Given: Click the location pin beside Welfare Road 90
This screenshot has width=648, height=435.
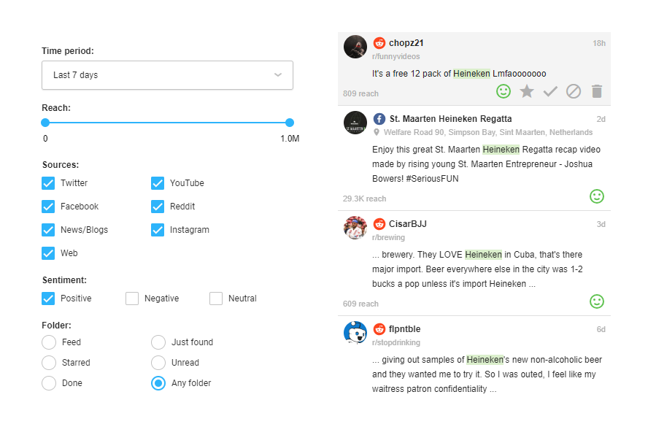Looking at the screenshot, I should [377, 132].
